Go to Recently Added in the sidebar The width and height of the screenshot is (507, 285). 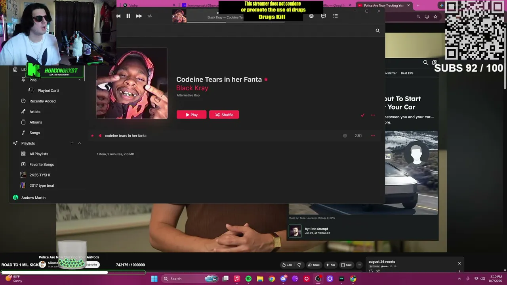[x=42, y=101]
